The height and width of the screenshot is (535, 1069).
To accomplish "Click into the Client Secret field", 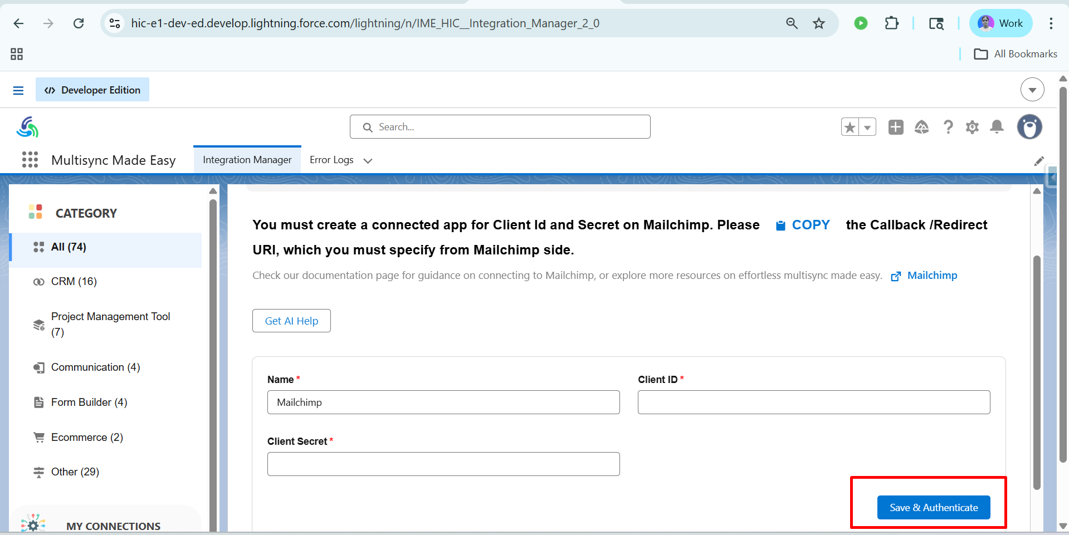I will coord(443,464).
